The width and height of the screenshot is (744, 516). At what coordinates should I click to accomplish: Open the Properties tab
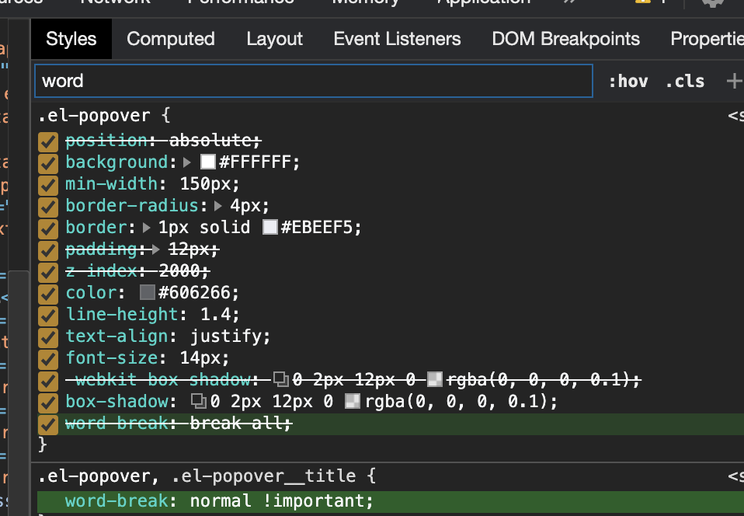(x=707, y=39)
